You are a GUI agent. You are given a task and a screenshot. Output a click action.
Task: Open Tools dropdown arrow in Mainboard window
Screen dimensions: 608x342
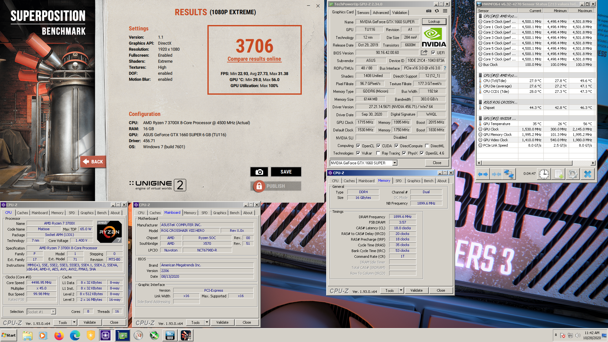click(x=207, y=323)
